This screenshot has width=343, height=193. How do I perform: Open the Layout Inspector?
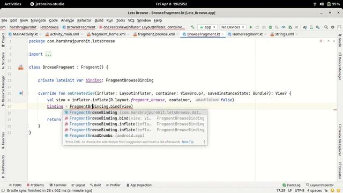tap(320, 185)
